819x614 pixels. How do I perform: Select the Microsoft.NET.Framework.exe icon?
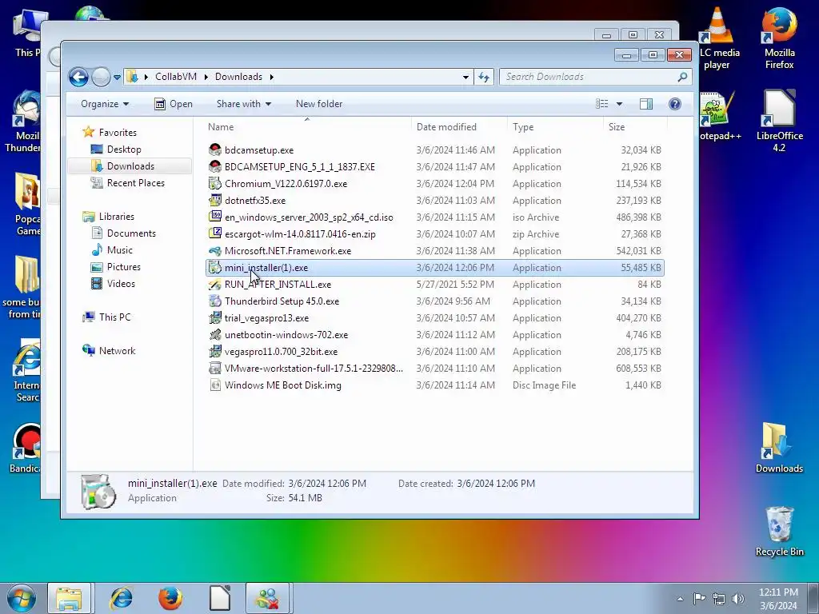click(x=214, y=250)
